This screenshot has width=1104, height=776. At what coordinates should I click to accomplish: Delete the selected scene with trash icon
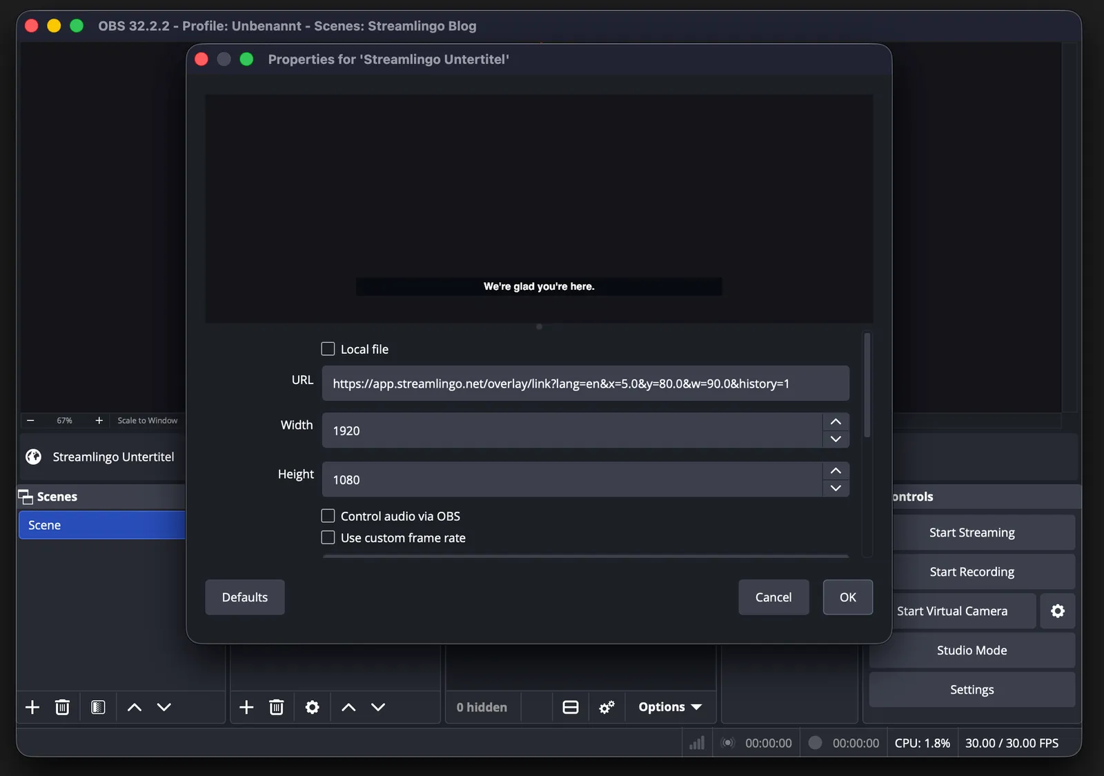(x=62, y=707)
